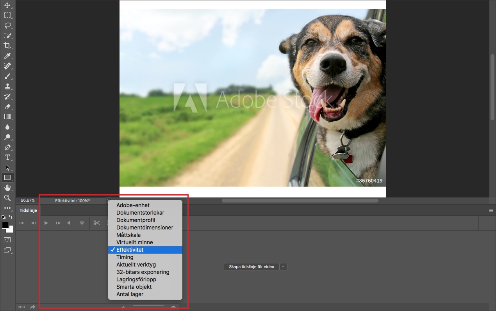Select the Rectangle shape tool
Image resolution: width=496 pixels, height=311 pixels.
click(x=7, y=178)
